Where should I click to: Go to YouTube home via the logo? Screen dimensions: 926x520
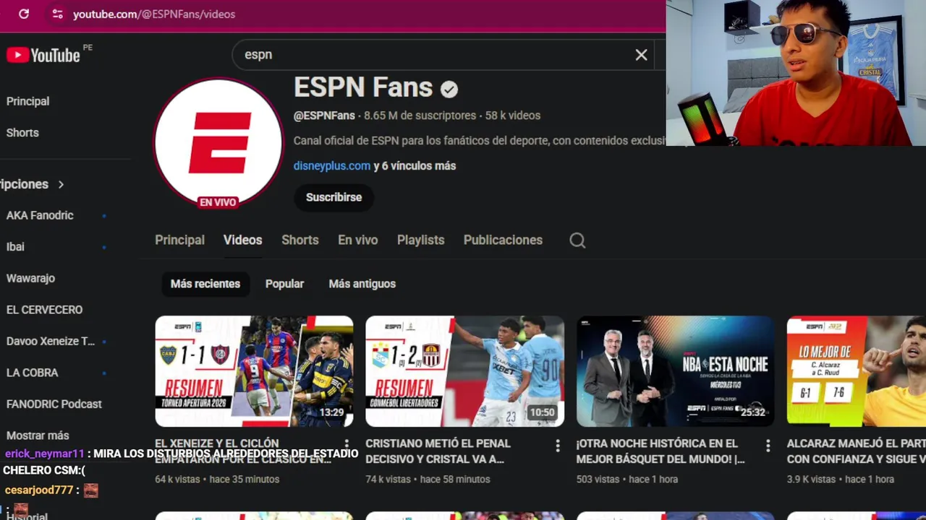(x=43, y=55)
